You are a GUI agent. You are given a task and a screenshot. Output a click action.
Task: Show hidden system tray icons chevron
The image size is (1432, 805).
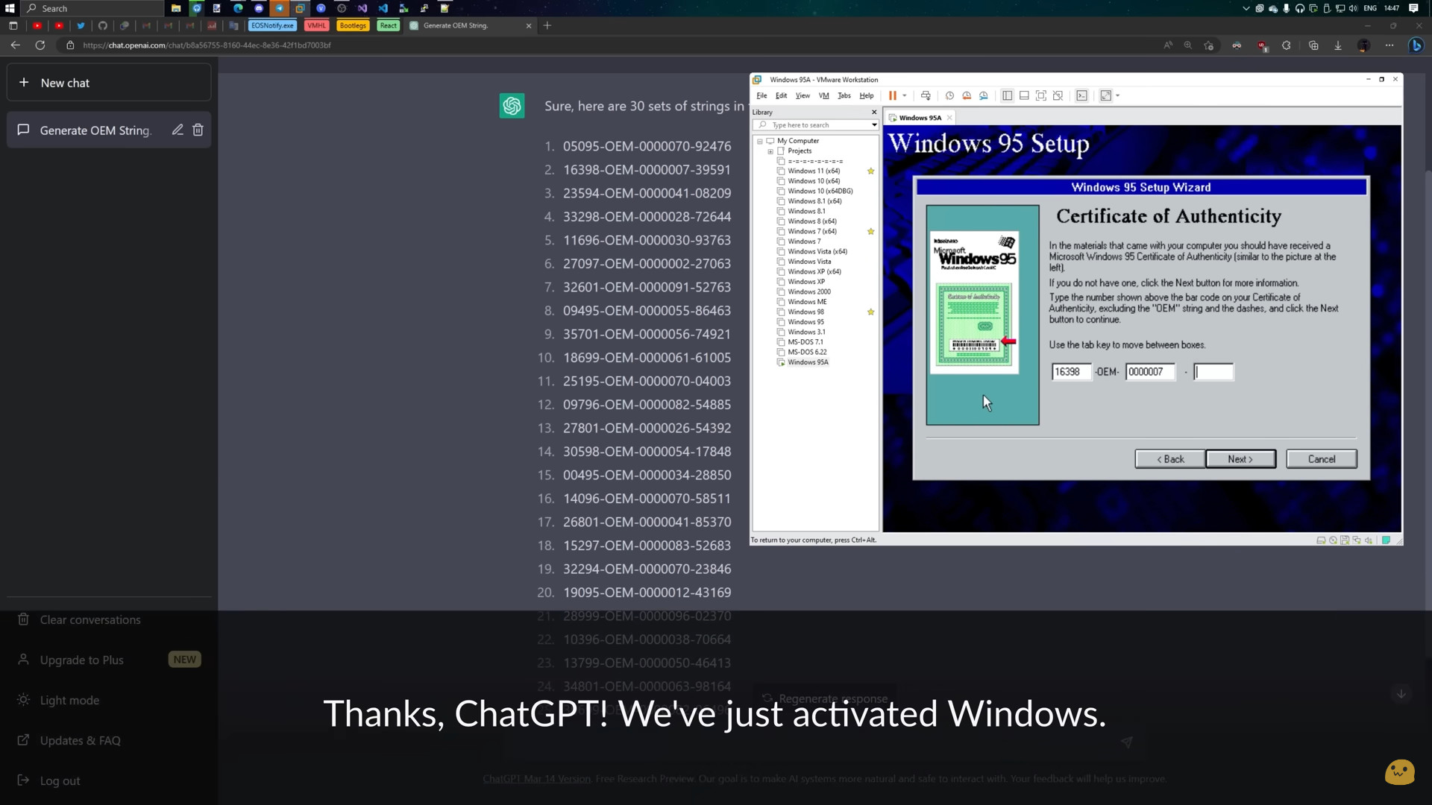pos(1246,8)
